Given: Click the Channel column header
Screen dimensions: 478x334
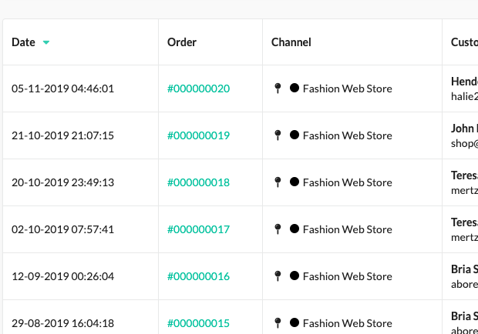Looking at the screenshot, I should (x=291, y=42).
